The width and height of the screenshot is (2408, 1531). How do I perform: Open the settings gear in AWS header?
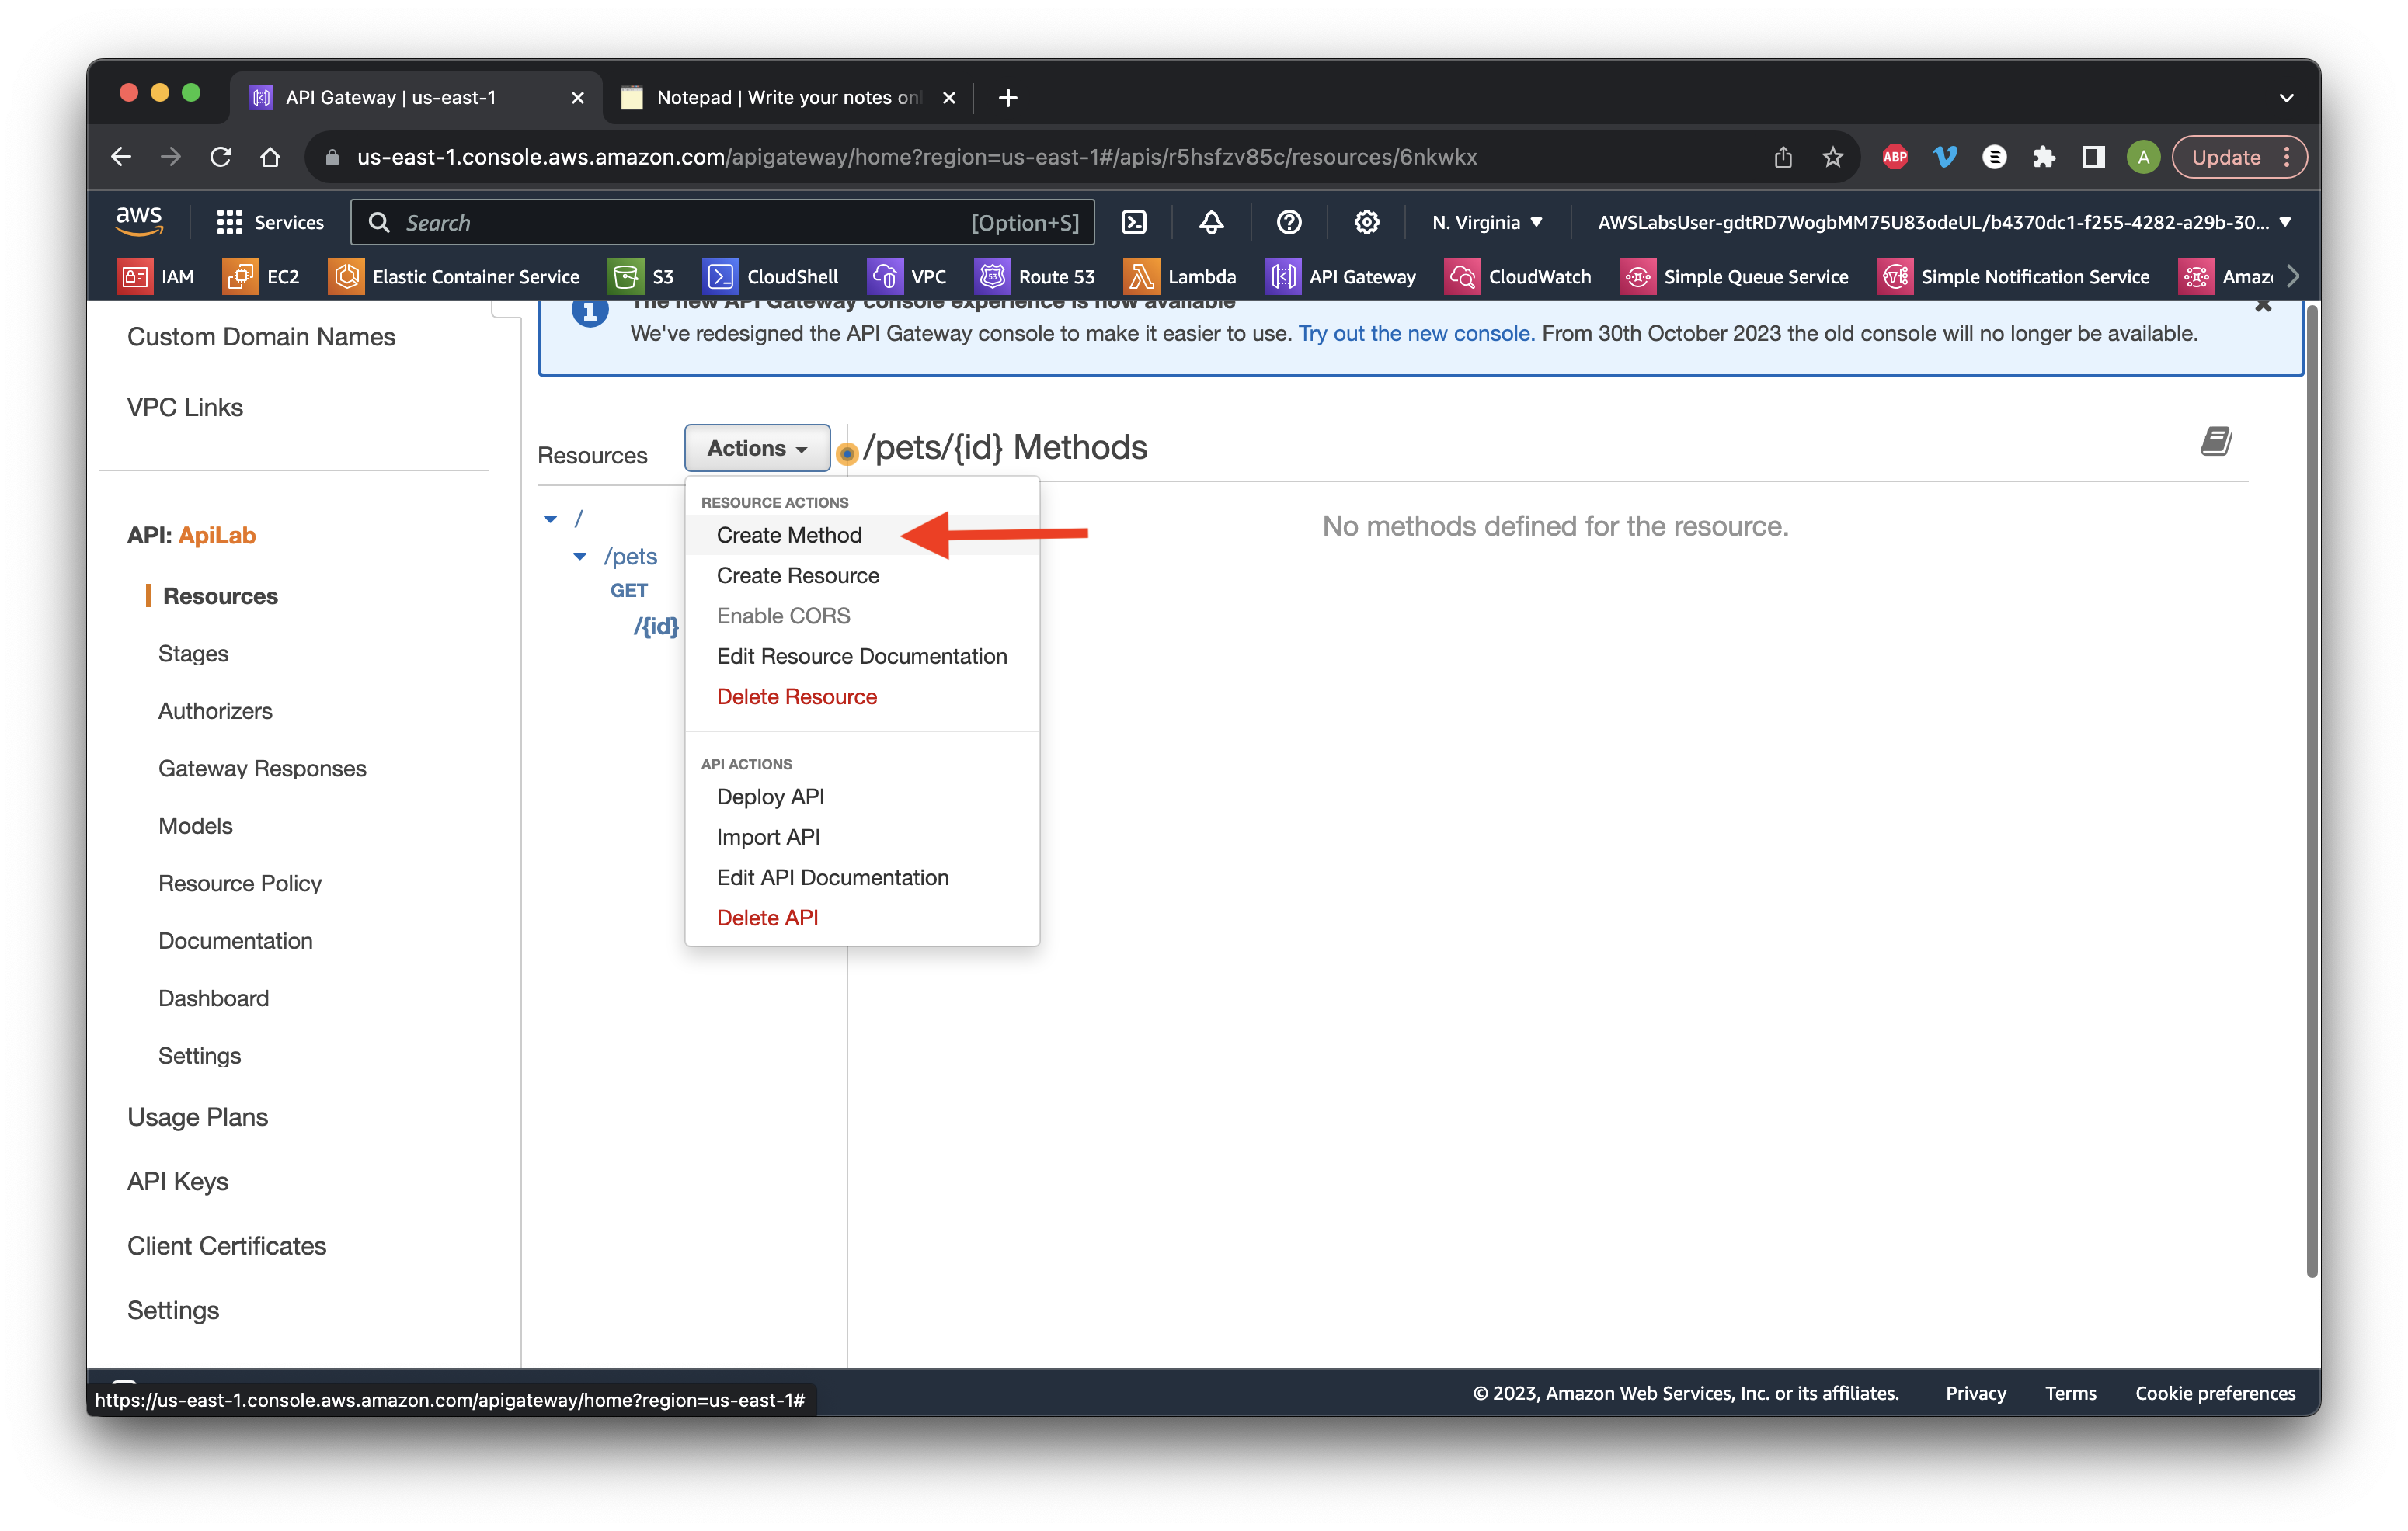tap(1366, 222)
